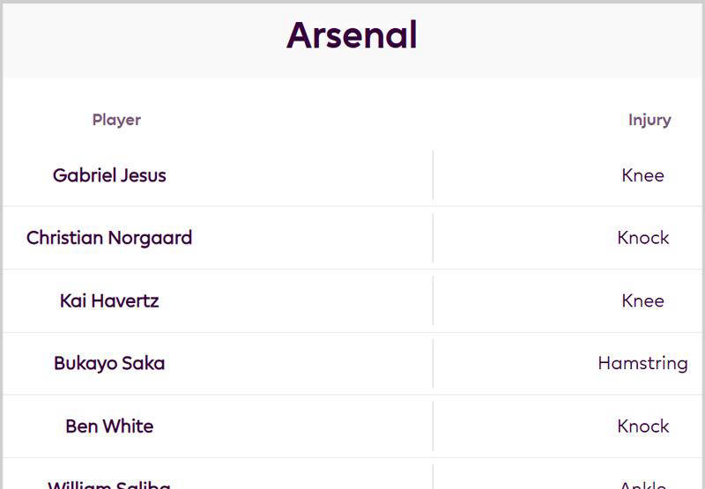Click Knee injury for Gabriel Jesus
Image resolution: width=705 pixels, height=489 pixels.
pos(642,175)
